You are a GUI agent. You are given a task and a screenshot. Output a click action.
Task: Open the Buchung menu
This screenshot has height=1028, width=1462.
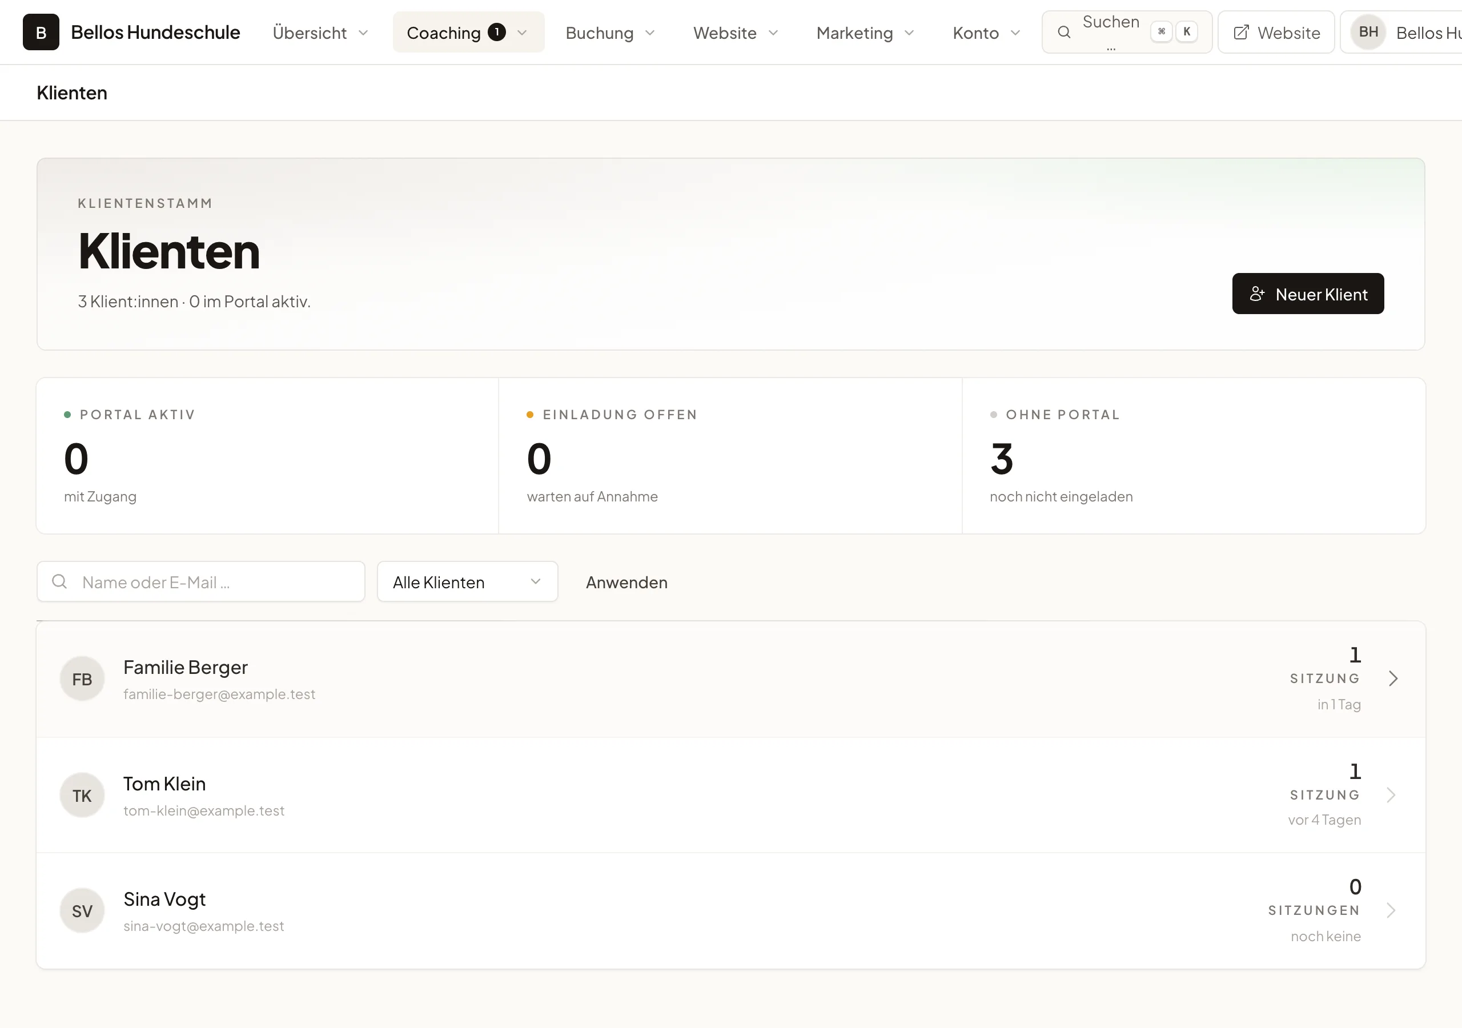[x=610, y=33]
